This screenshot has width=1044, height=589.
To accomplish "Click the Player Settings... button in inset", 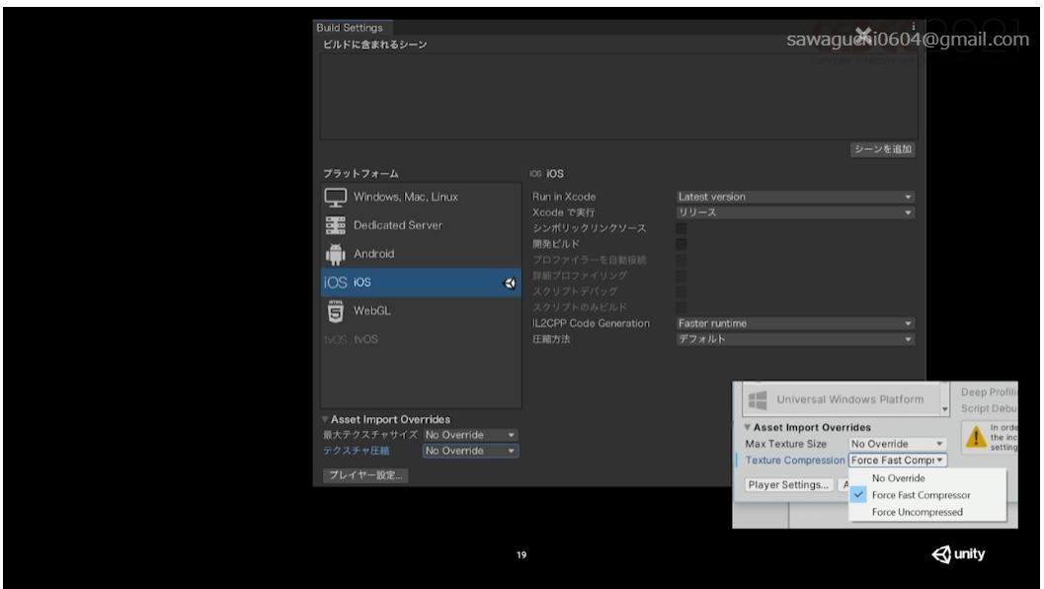I will click(x=788, y=485).
